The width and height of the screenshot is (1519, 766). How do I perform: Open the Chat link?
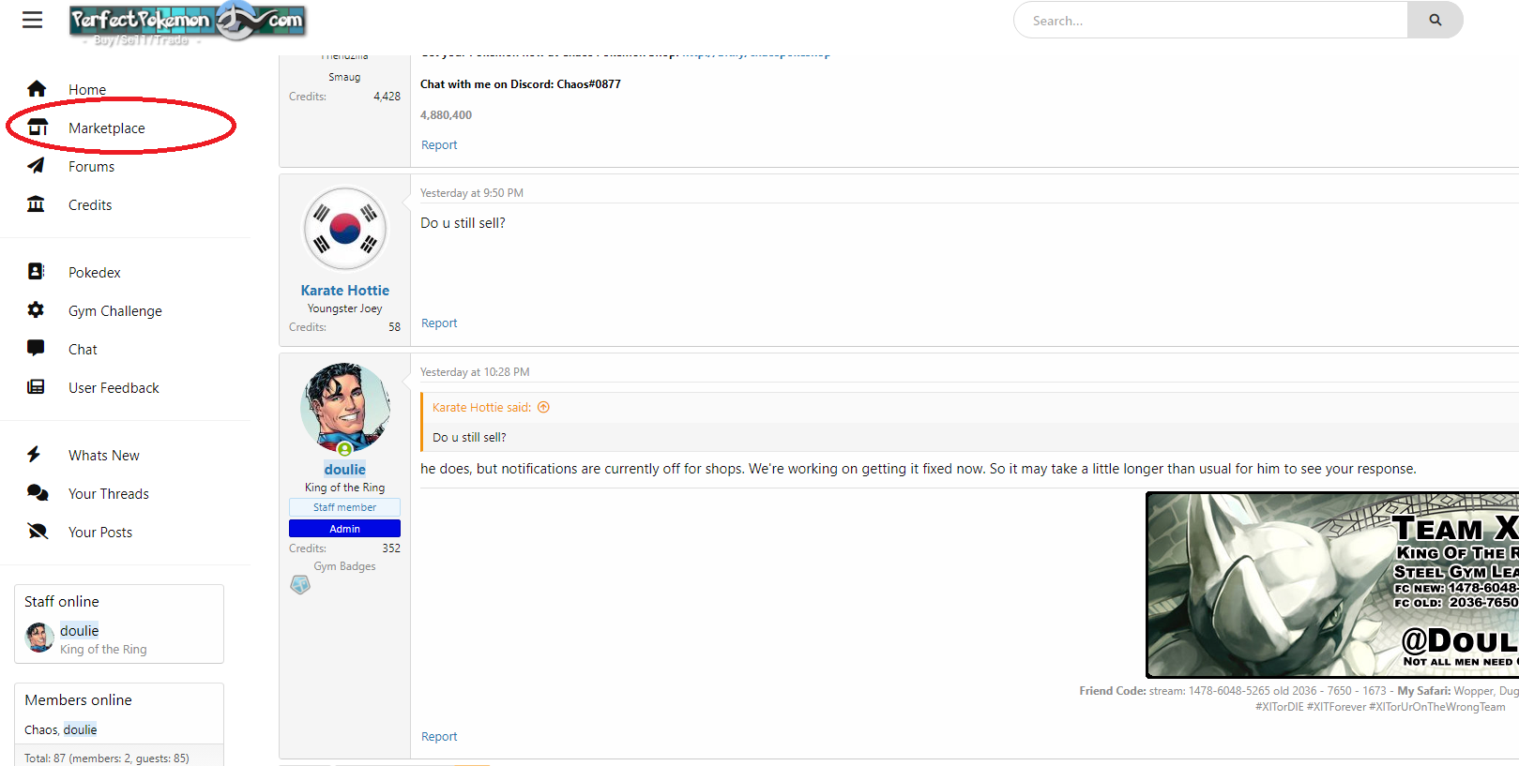[x=83, y=350]
